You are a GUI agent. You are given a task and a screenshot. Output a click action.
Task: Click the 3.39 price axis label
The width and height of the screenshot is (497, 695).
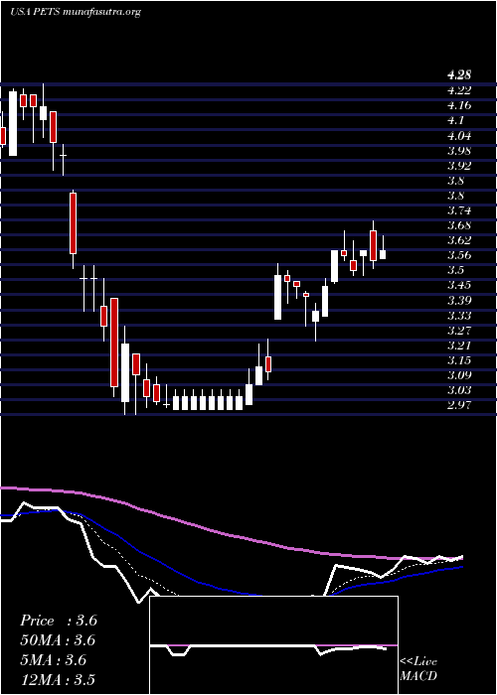pos(458,300)
